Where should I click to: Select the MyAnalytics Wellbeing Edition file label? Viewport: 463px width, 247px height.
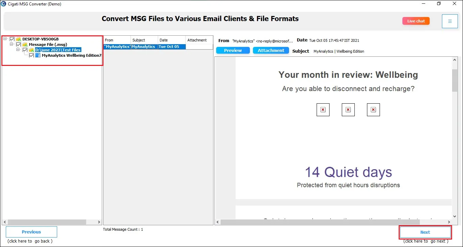(x=71, y=55)
